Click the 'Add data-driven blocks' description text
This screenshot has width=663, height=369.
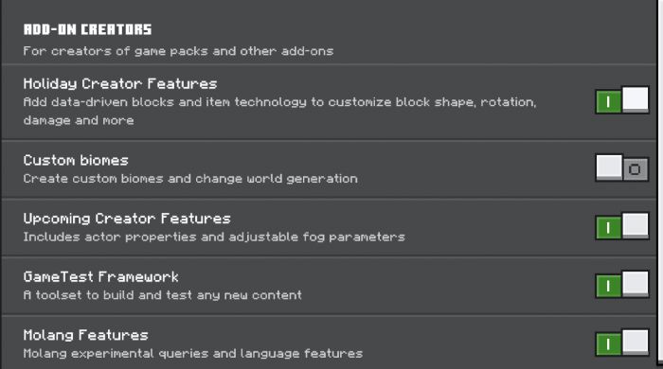point(279,111)
